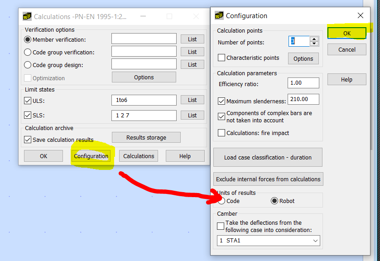The image size is (380, 261).
Task: Confirm Configuration dialog with OK
Action: 347,33
